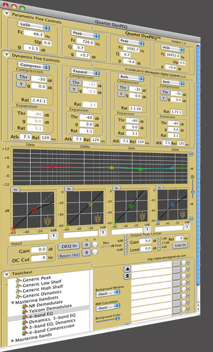Click the green band marker on EQ graph
The image size is (213, 352).
(x=141, y=169)
